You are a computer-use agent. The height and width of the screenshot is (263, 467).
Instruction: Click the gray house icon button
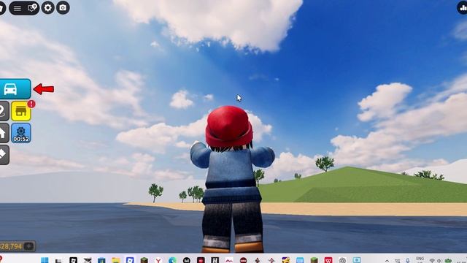pos(4,133)
